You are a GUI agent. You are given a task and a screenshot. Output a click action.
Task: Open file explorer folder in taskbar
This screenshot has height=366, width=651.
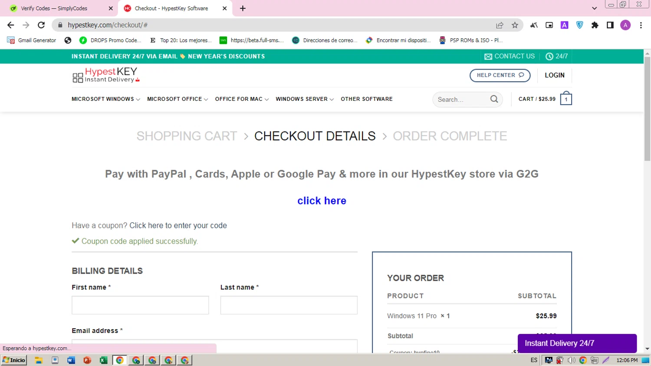click(39, 360)
